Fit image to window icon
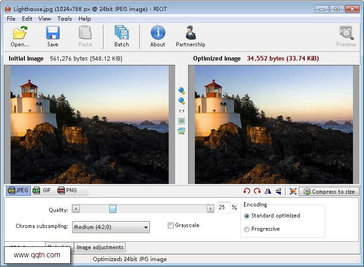 tap(182, 121)
